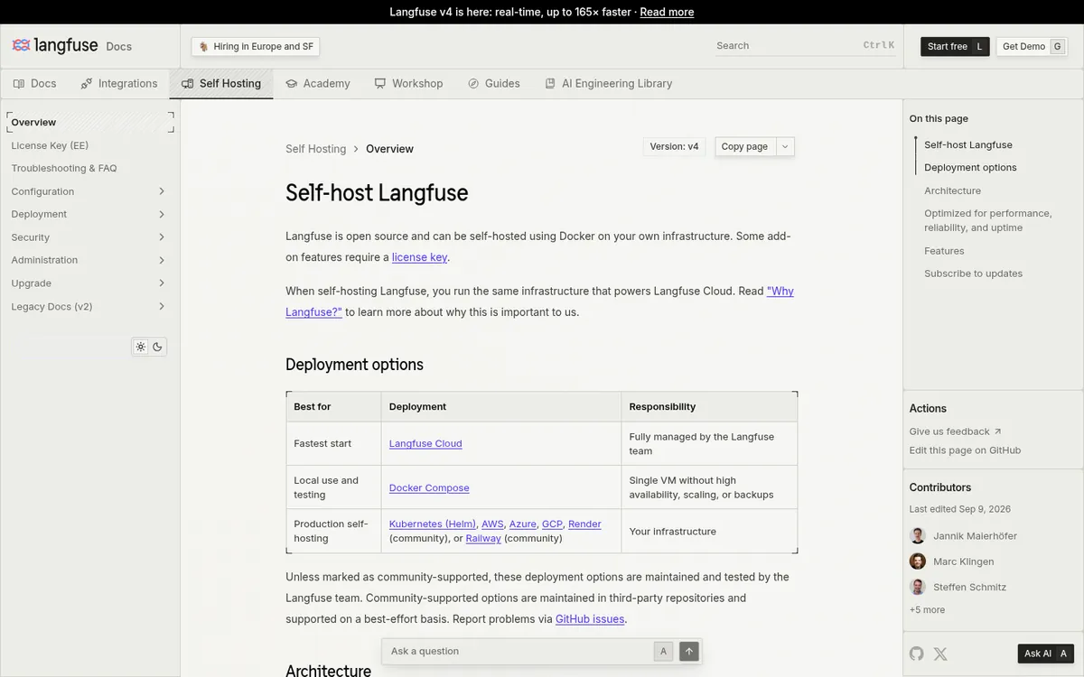Show +5 more contributors
The width and height of the screenshot is (1084, 677).
click(x=927, y=610)
